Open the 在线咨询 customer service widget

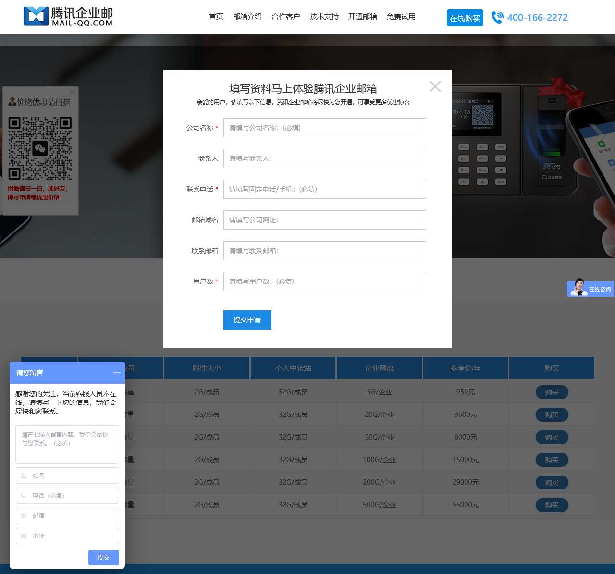pyautogui.click(x=590, y=289)
